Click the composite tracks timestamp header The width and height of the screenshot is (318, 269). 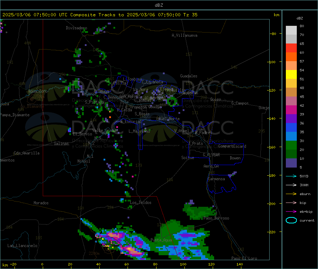tap(100, 14)
